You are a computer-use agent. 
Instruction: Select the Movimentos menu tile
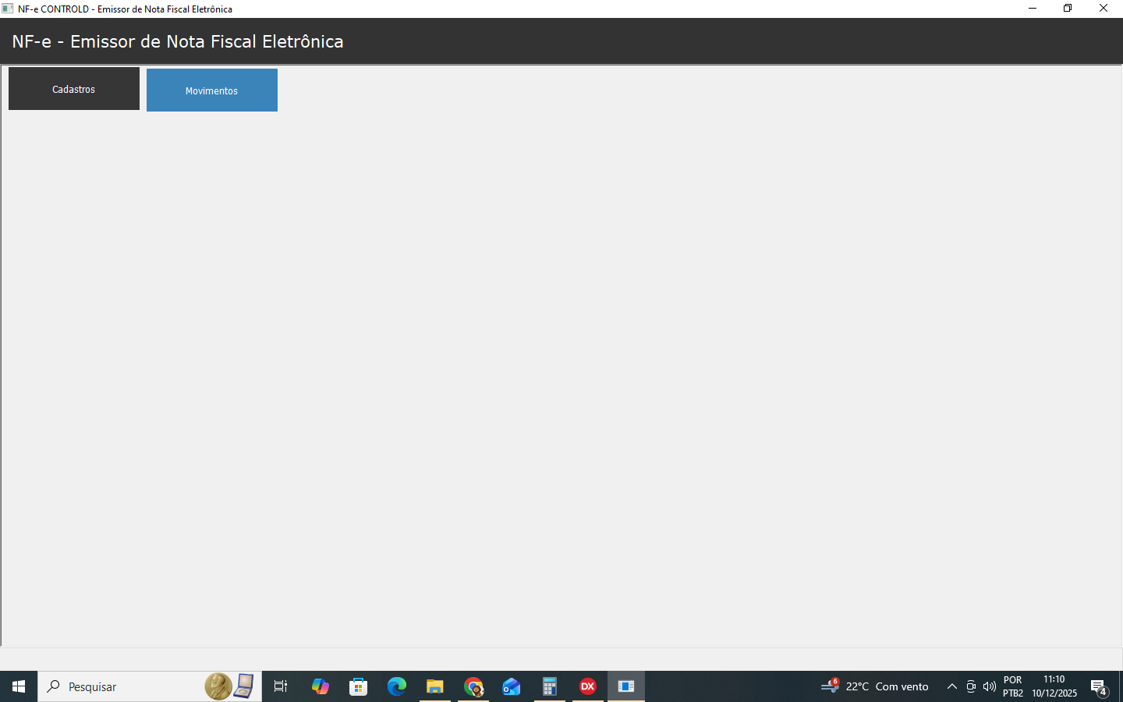211,90
